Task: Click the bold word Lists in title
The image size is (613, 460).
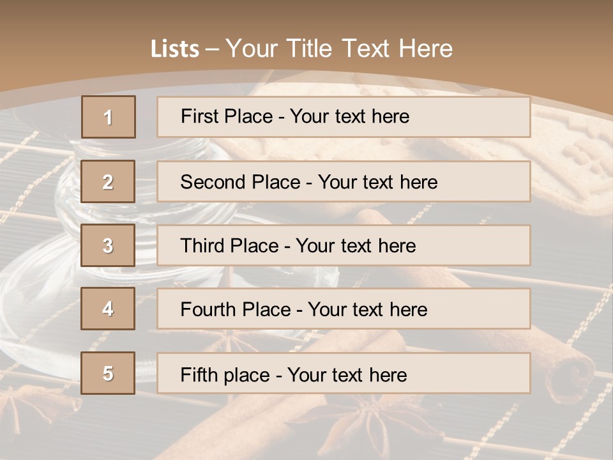Action: click(x=175, y=49)
